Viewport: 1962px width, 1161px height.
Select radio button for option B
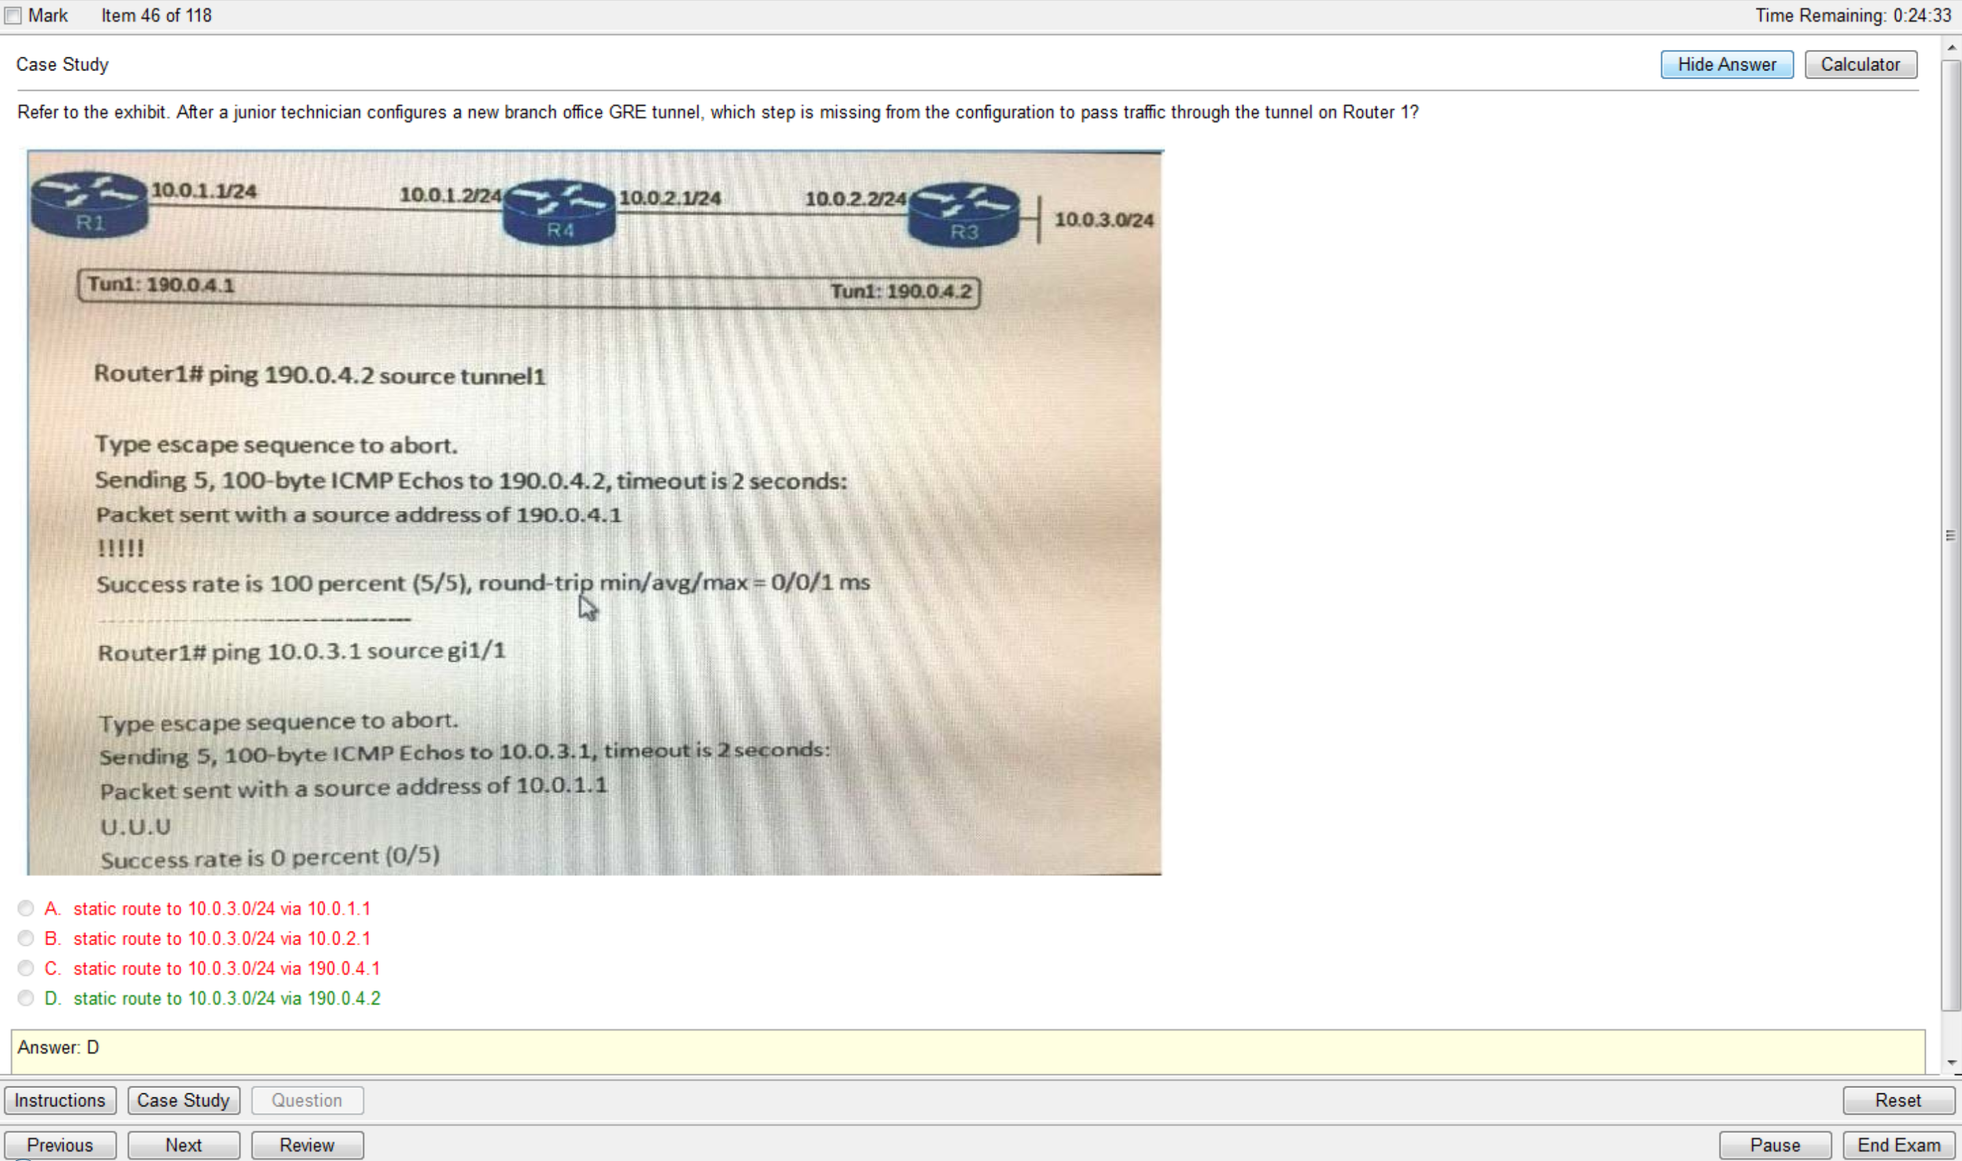tap(27, 937)
